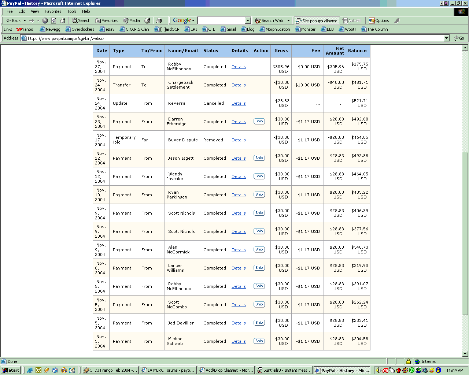Viewport: 469px width, 375px height.
Task: Open the Media pane in the toolbar
Action: (132, 21)
